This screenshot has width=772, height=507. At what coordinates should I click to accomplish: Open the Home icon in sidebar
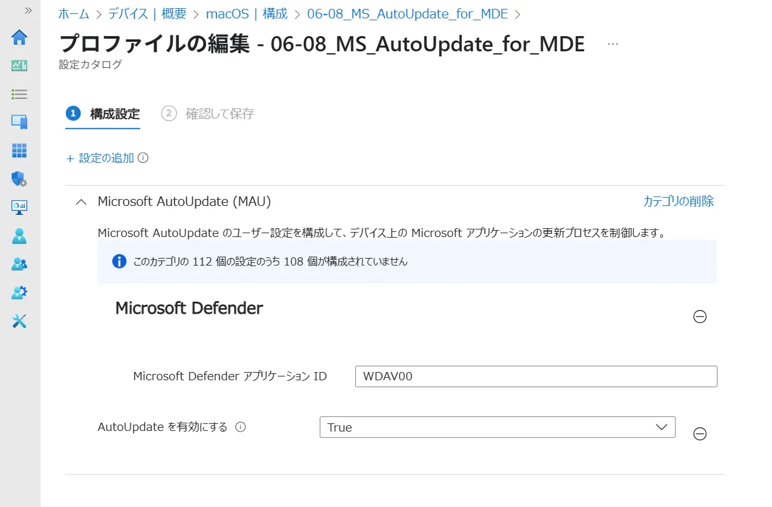pyautogui.click(x=20, y=37)
